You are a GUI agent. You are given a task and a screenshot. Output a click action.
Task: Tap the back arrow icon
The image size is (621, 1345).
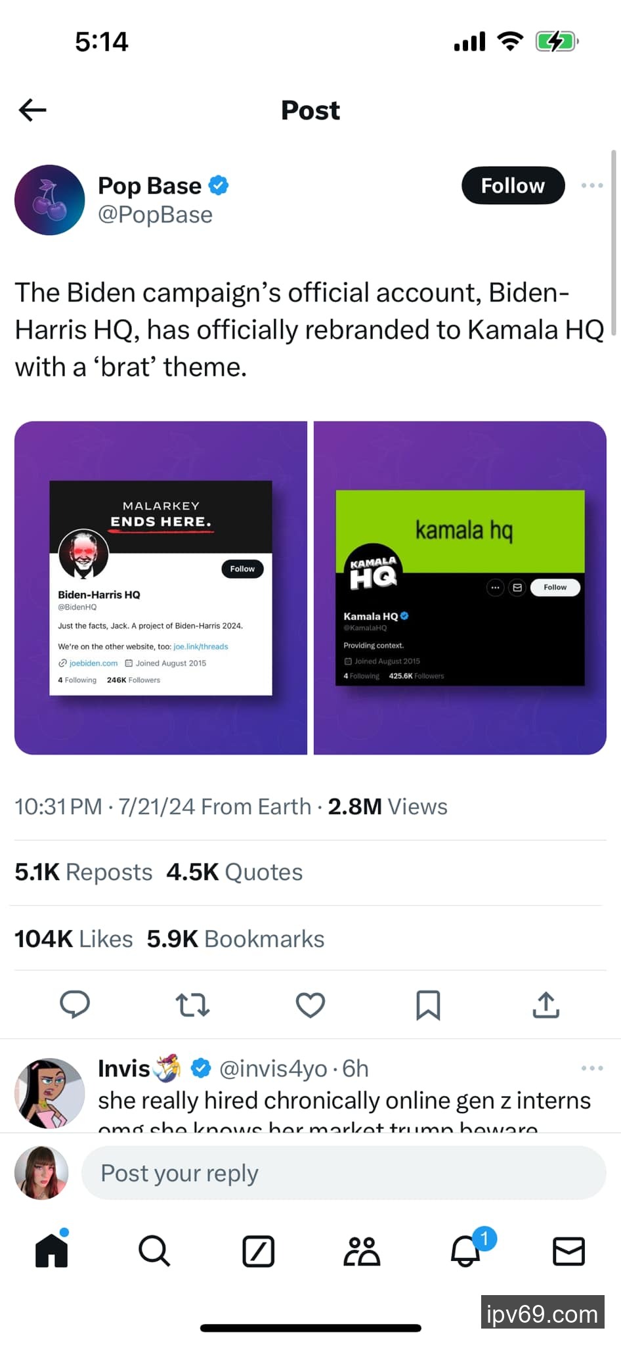[x=33, y=110]
